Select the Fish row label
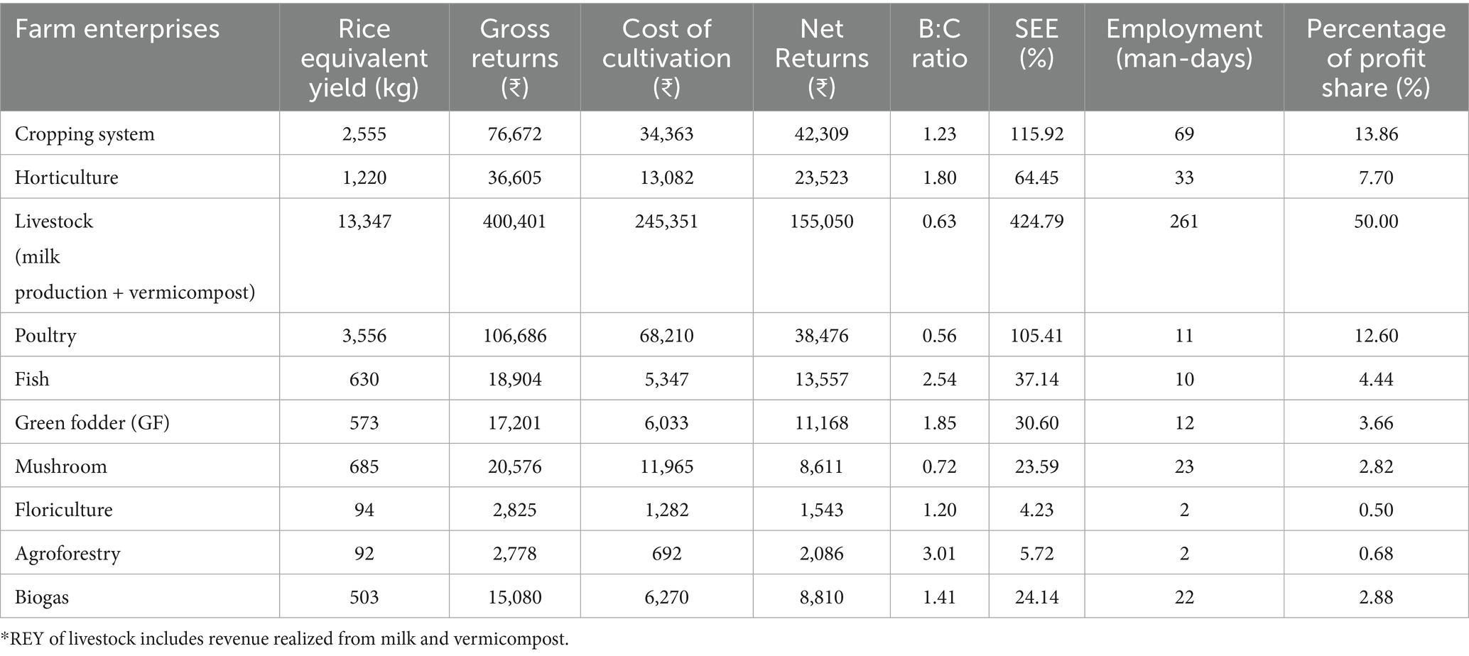 pyautogui.click(x=32, y=379)
